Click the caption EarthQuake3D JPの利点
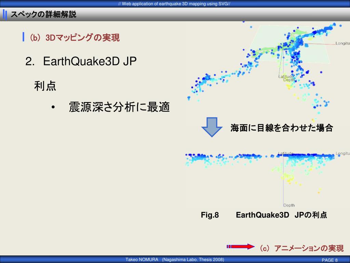 click(282, 215)
